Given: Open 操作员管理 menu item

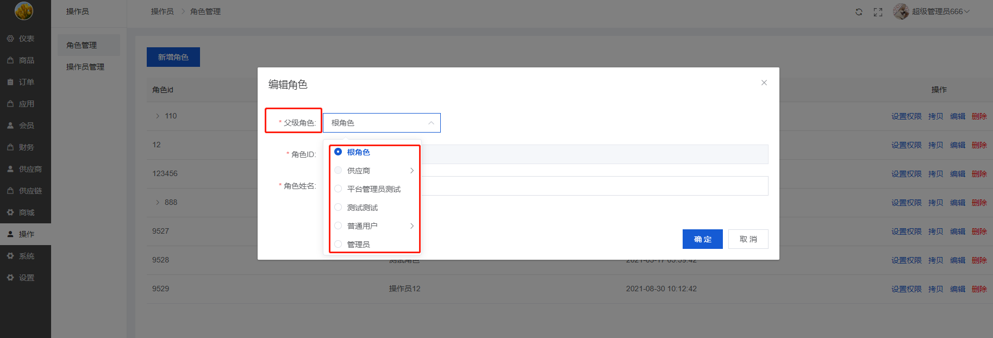Looking at the screenshot, I should click(85, 67).
